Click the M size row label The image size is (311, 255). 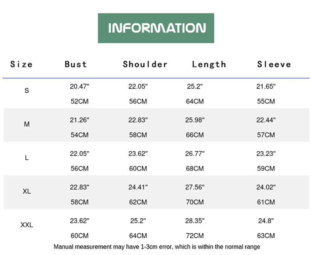click(x=26, y=124)
